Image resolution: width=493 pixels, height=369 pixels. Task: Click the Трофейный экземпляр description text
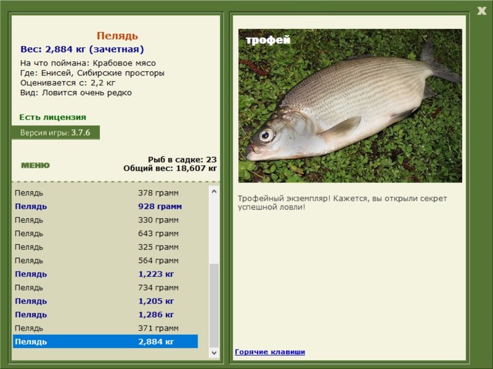click(x=342, y=203)
